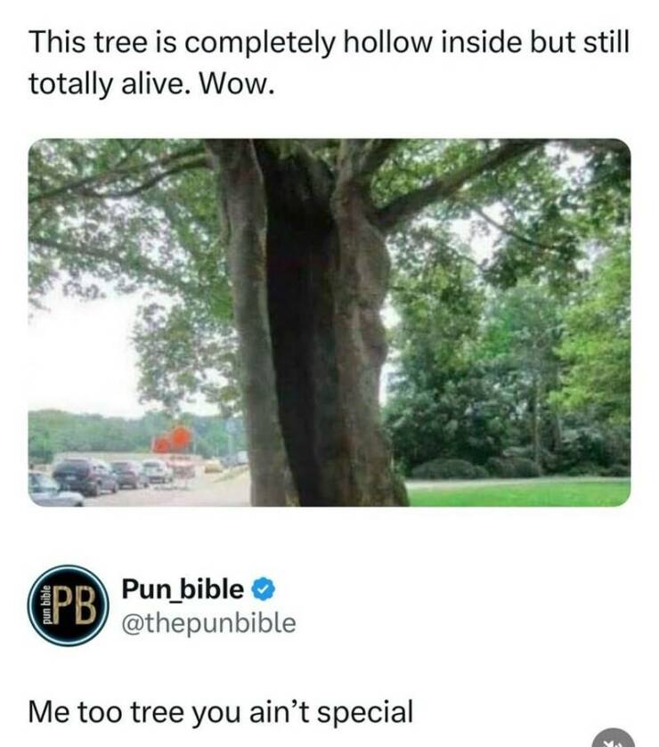Open the Pun_bible profile avatar
659x747 pixels.
tap(68, 605)
